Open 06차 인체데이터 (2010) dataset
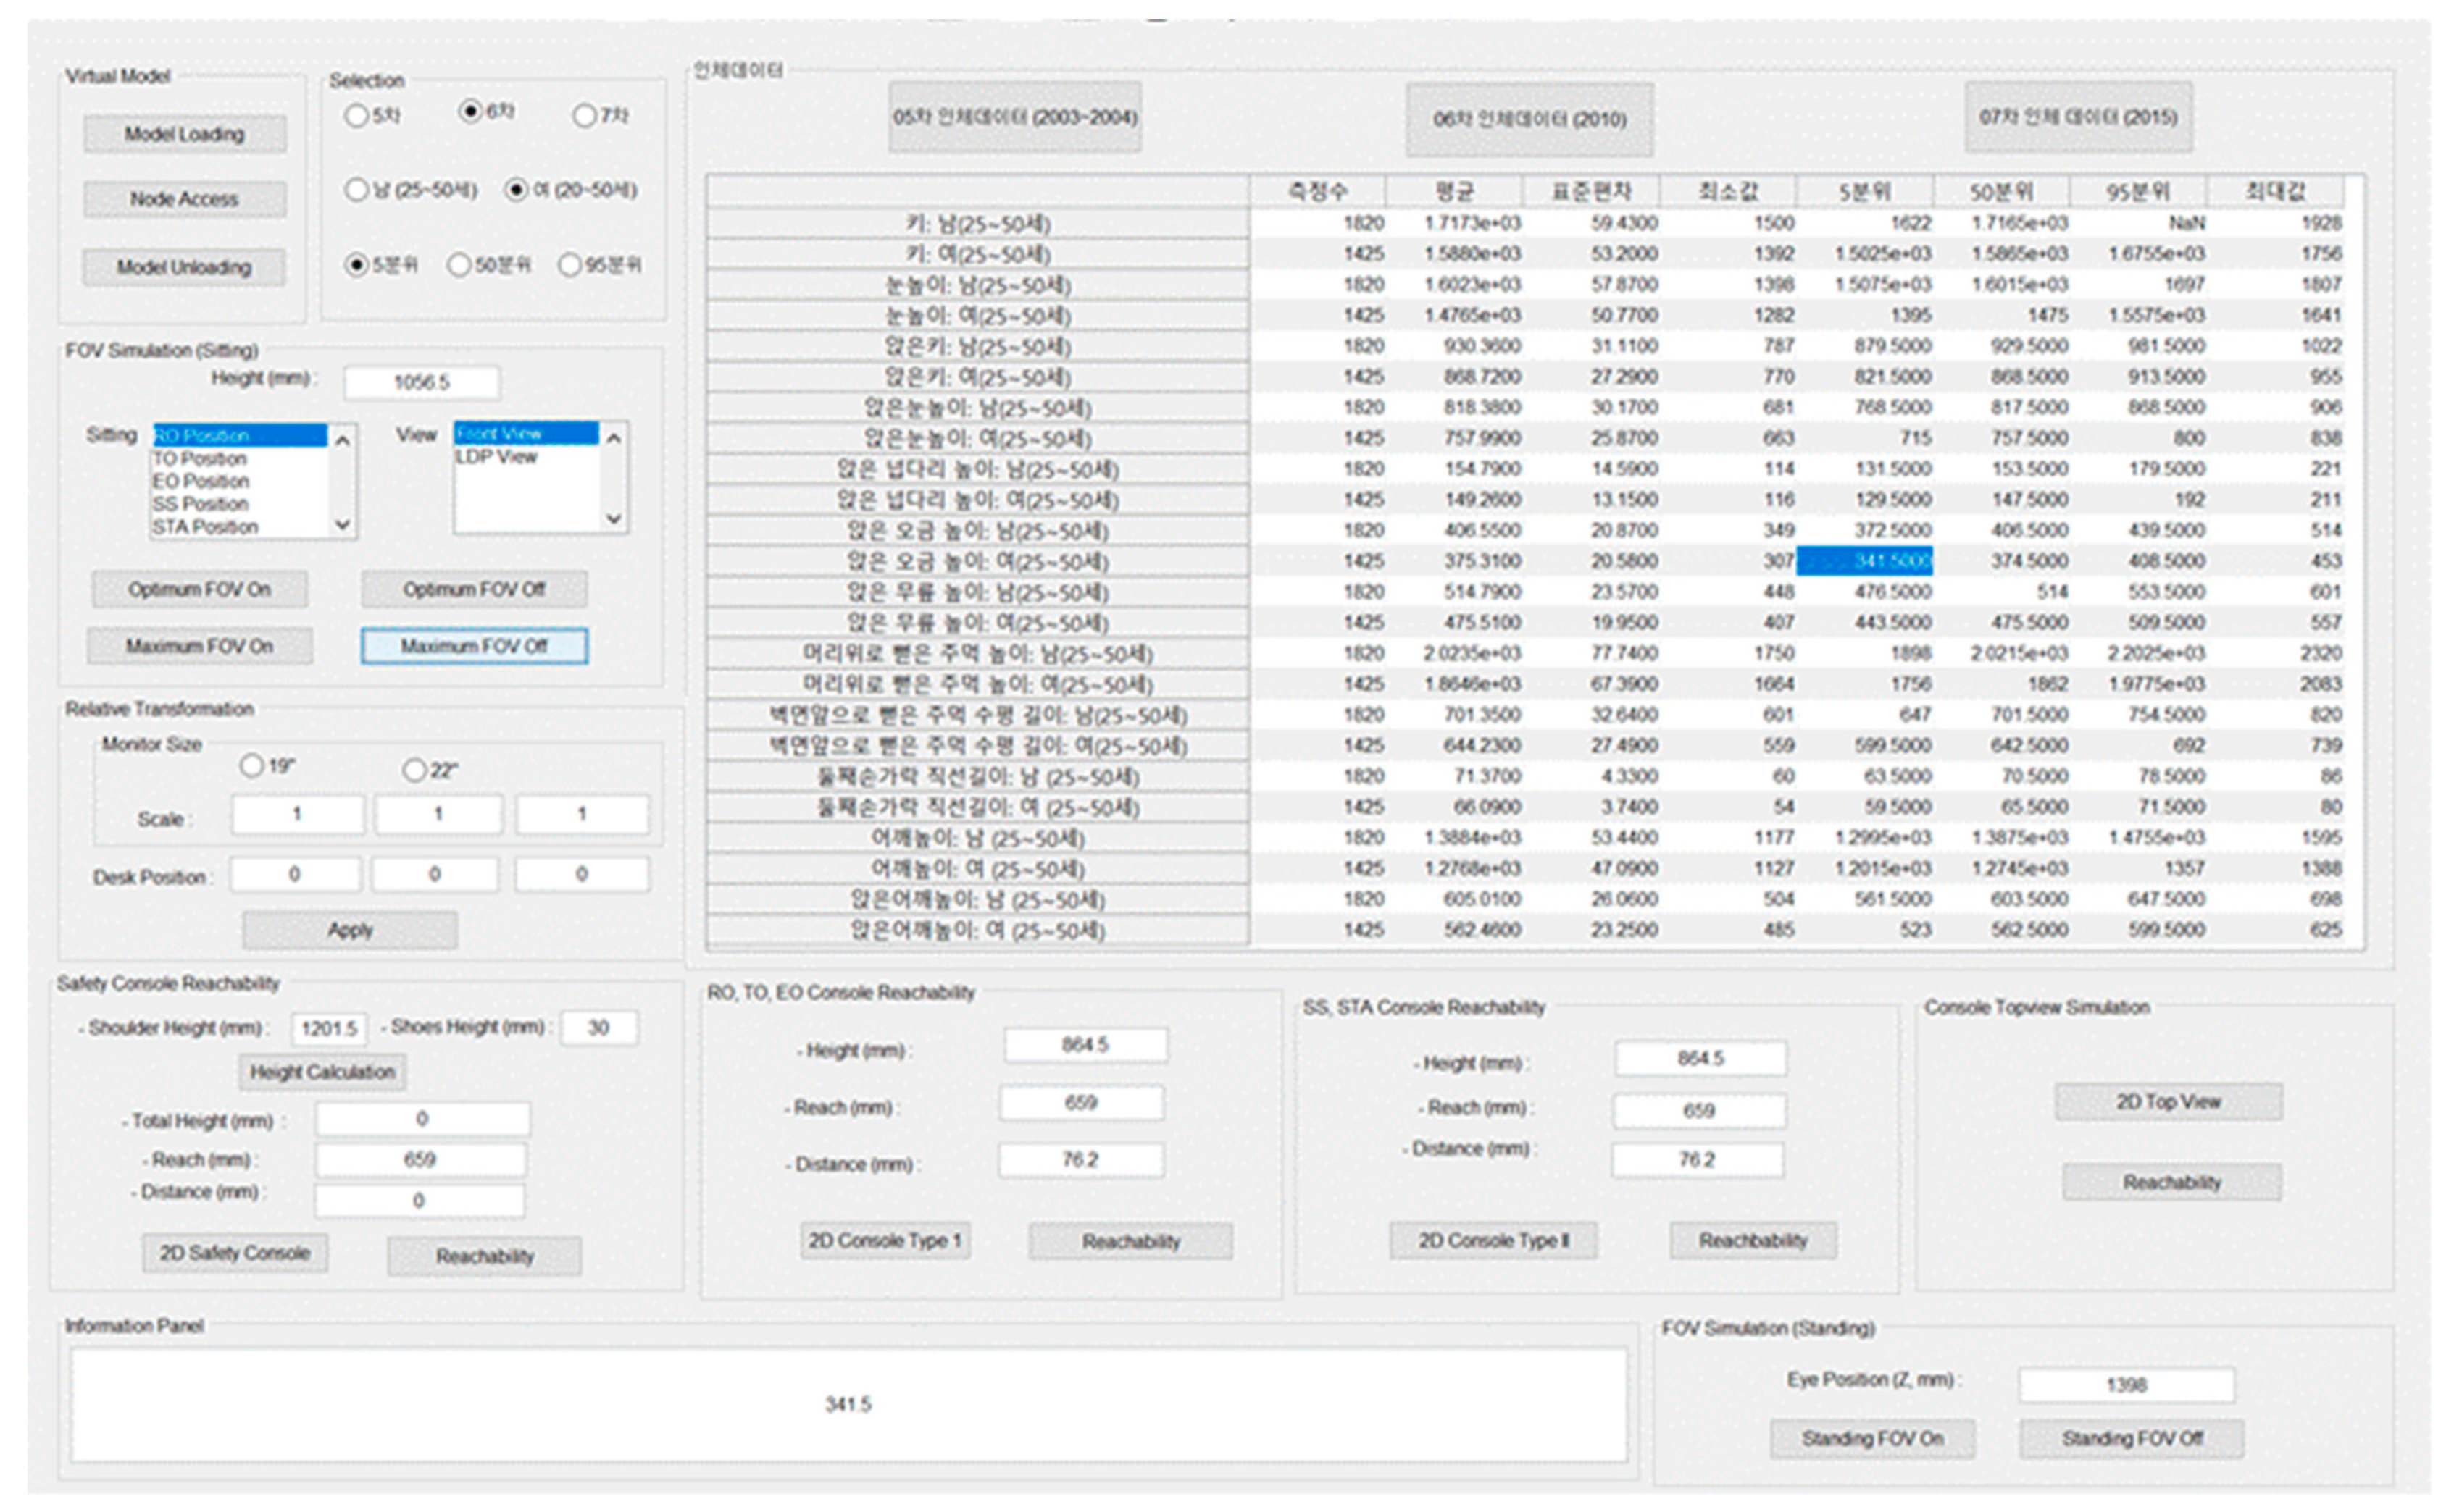This screenshot has height=1512, width=2454. click(x=1529, y=120)
